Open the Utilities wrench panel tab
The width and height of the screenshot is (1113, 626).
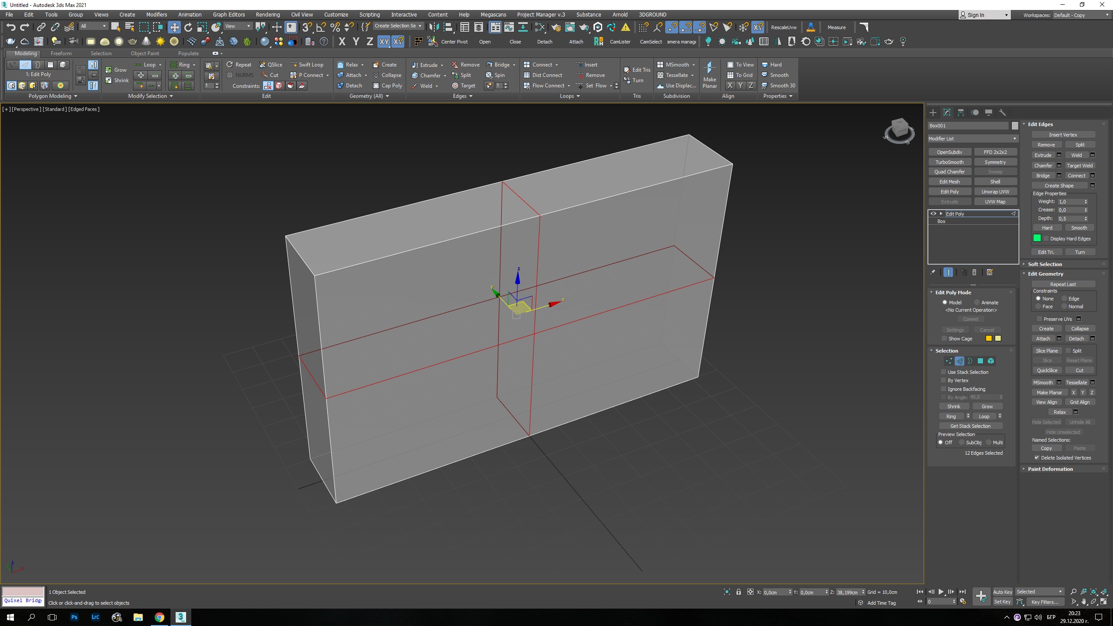point(1003,113)
